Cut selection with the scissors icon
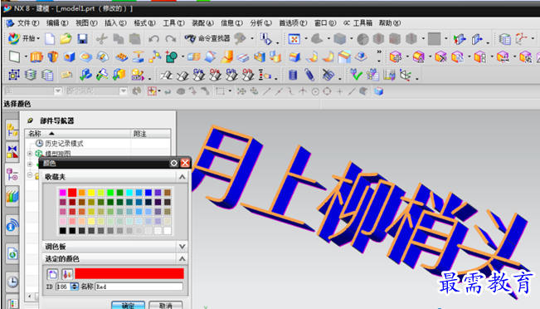 [101, 38]
